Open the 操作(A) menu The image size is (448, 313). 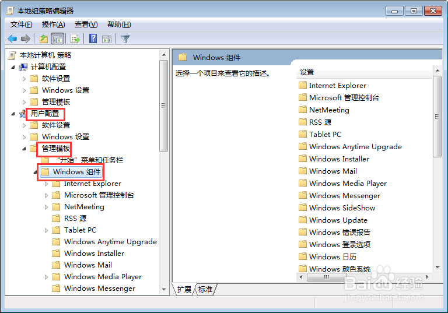[x=54, y=24]
